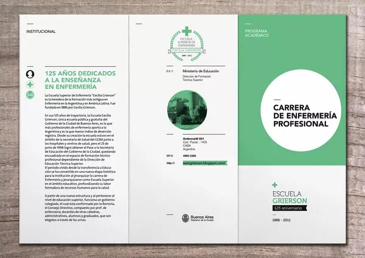This screenshot has width=365, height=258.
Task: Click the Cod. Postal 1405 line
Action: [195, 142]
